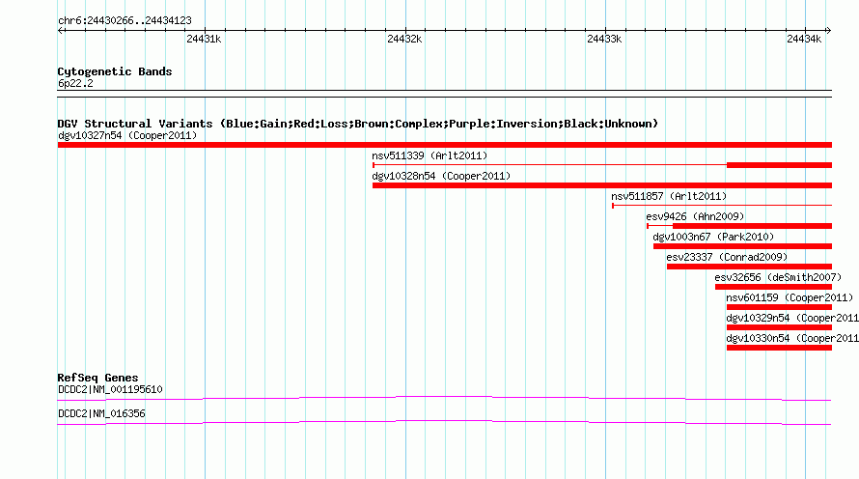Select the esv23337 red variant bar

click(x=749, y=267)
